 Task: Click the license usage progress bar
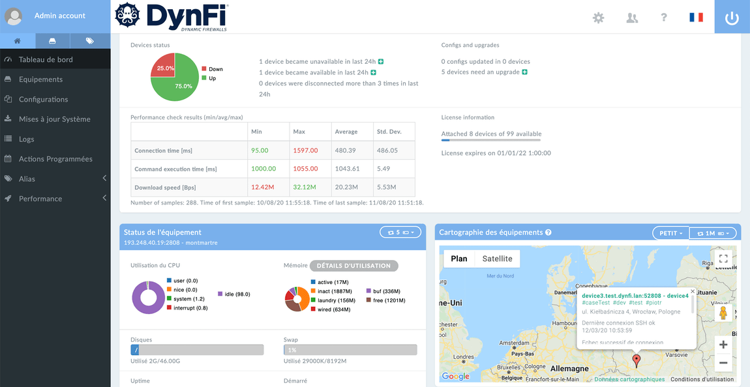[490, 140]
